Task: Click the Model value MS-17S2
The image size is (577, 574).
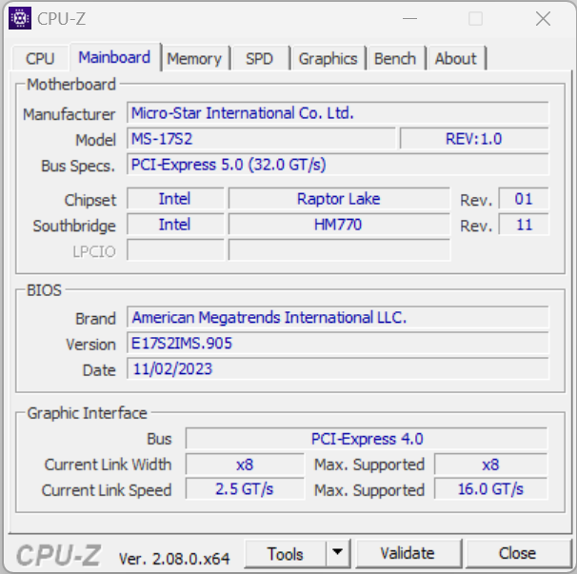Action: [x=261, y=139]
